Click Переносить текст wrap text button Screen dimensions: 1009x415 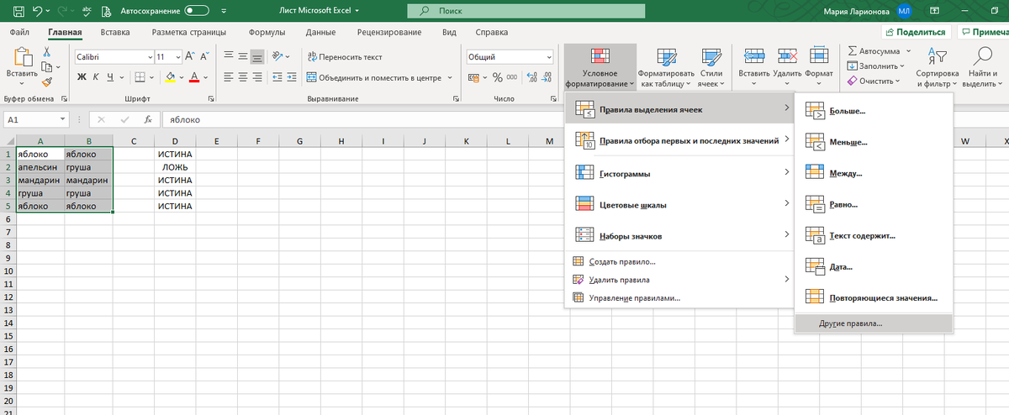pos(345,56)
